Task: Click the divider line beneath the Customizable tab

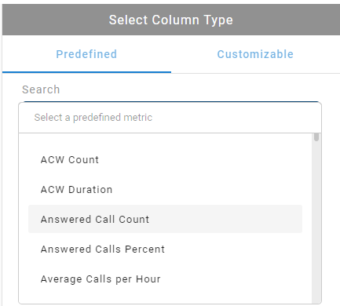Action: coord(255,73)
